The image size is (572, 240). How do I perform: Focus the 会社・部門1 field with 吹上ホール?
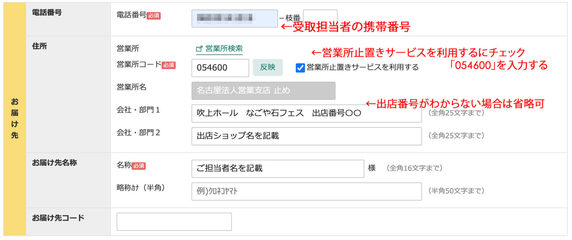306,113
